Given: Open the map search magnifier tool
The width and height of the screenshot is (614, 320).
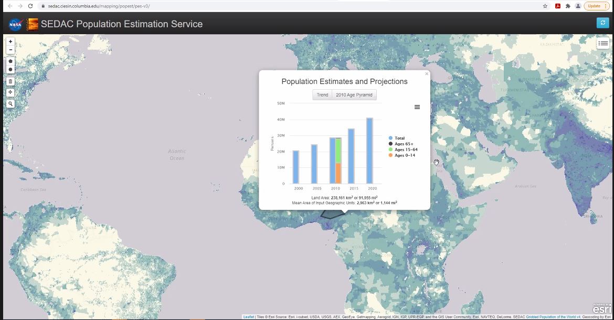Looking at the screenshot, I should [x=10, y=104].
